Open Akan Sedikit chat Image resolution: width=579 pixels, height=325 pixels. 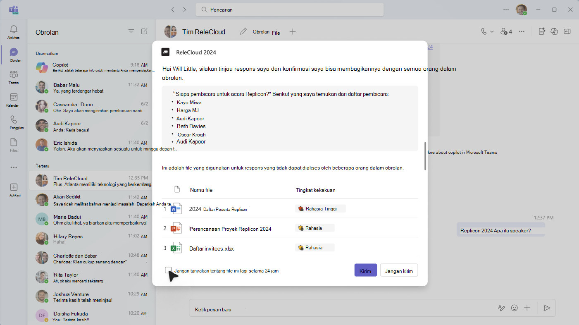tap(91, 200)
